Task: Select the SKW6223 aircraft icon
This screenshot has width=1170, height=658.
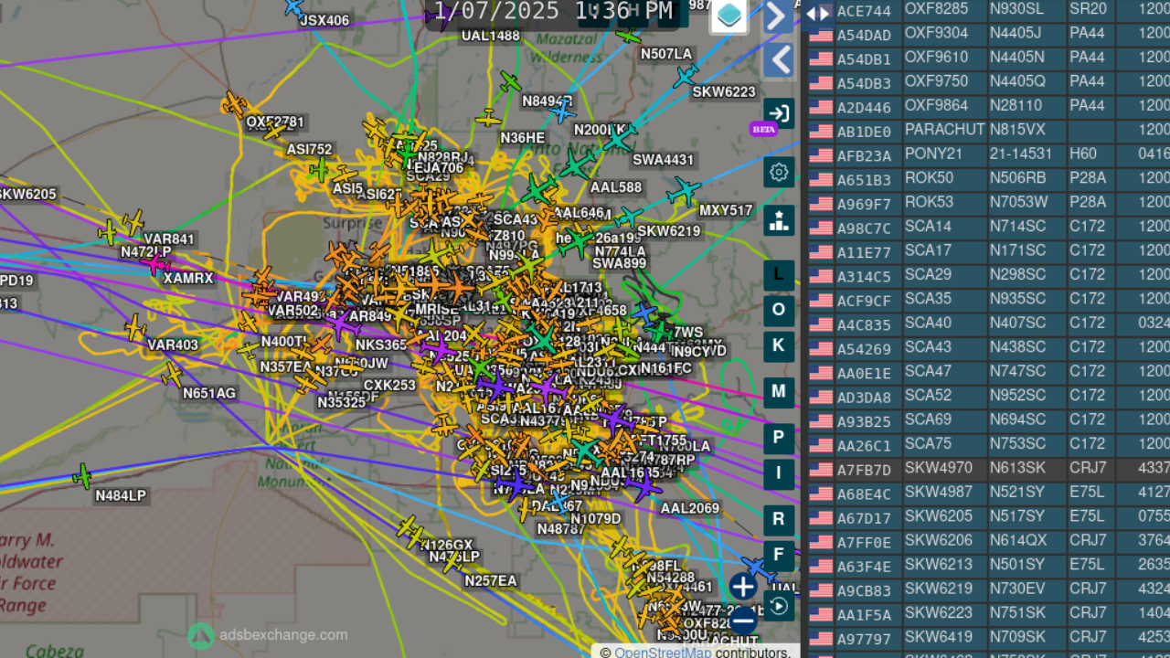Action: pos(686,76)
